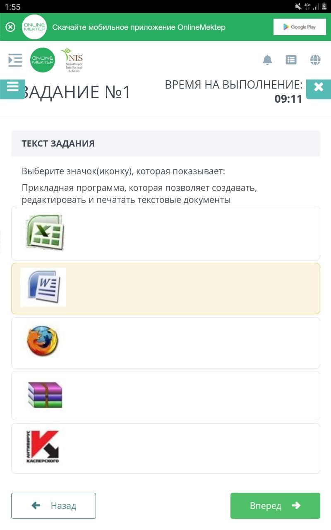Screen dimensions: 331x530
Task: Tap the countdown timer 09:11
Action: coord(288,99)
